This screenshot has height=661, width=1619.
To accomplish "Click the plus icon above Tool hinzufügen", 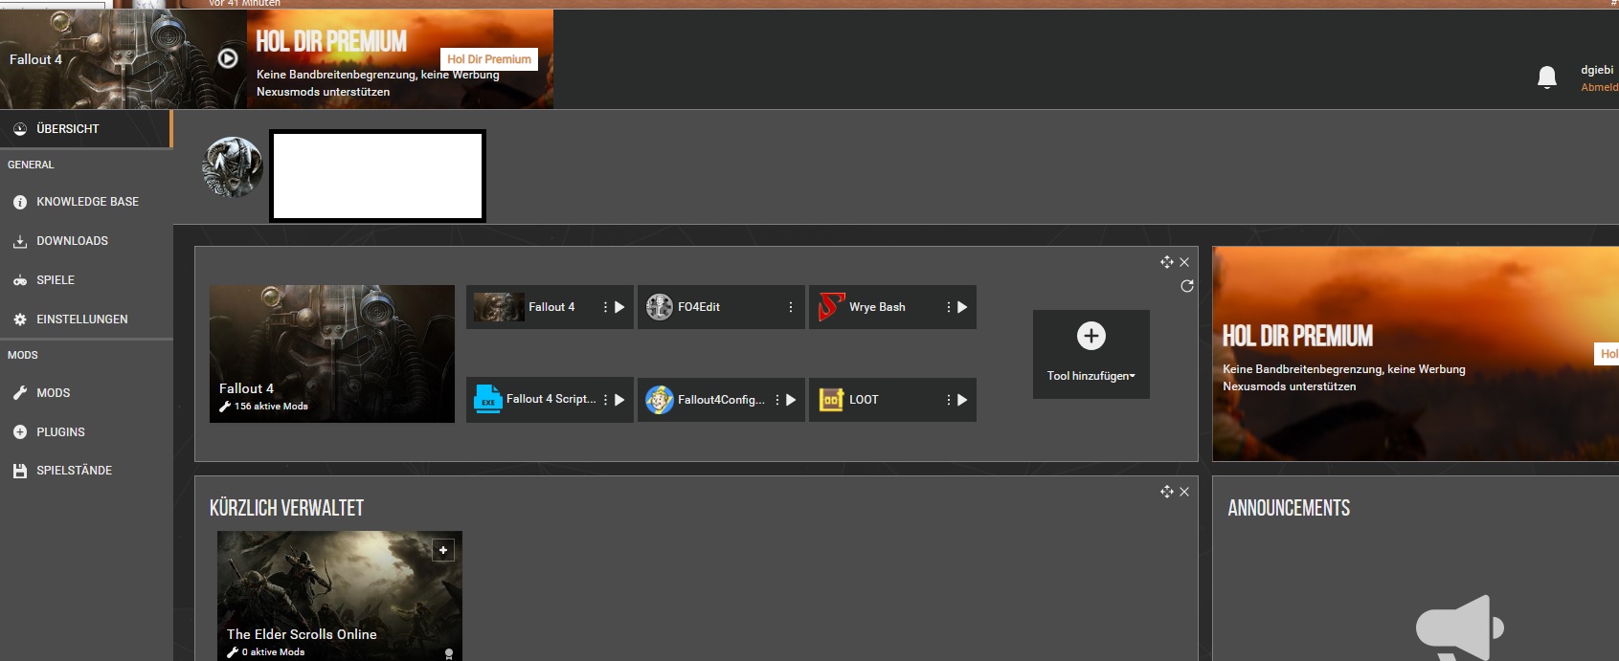I will point(1091,336).
